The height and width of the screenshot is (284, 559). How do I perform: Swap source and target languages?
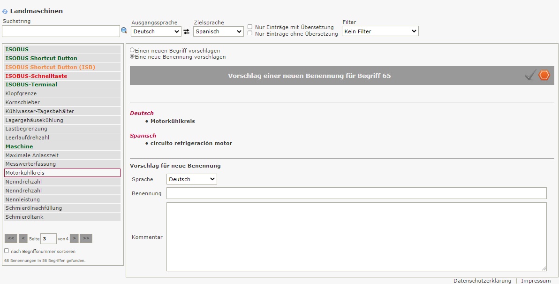(x=186, y=31)
